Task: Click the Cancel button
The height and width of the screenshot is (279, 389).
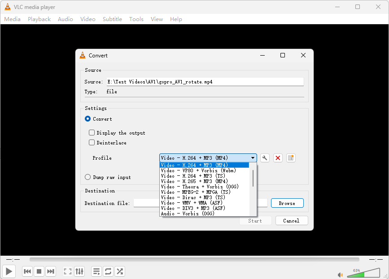Action: coord(292,221)
